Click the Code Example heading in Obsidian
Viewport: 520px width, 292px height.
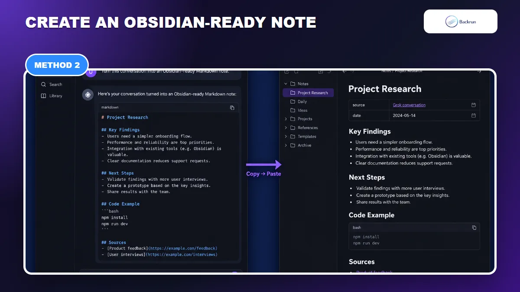[x=371, y=215]
